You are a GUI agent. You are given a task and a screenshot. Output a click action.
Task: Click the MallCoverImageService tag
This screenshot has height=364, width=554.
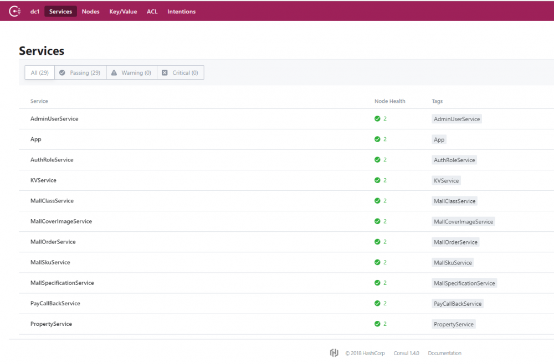(463, 221)
